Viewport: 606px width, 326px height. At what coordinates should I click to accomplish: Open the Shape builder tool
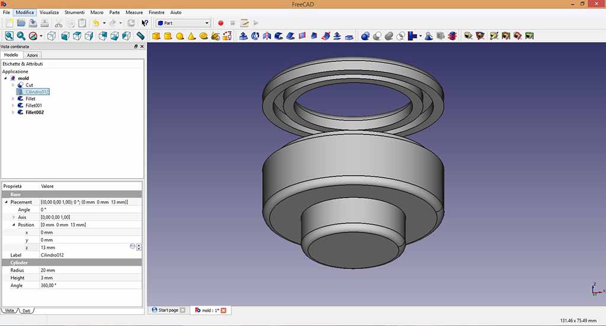227,36
